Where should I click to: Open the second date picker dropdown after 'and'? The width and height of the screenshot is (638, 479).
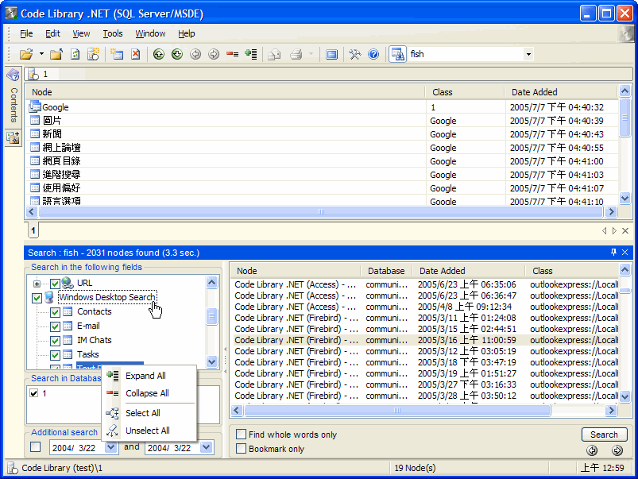pyautogui.click(x=207, y=447)
